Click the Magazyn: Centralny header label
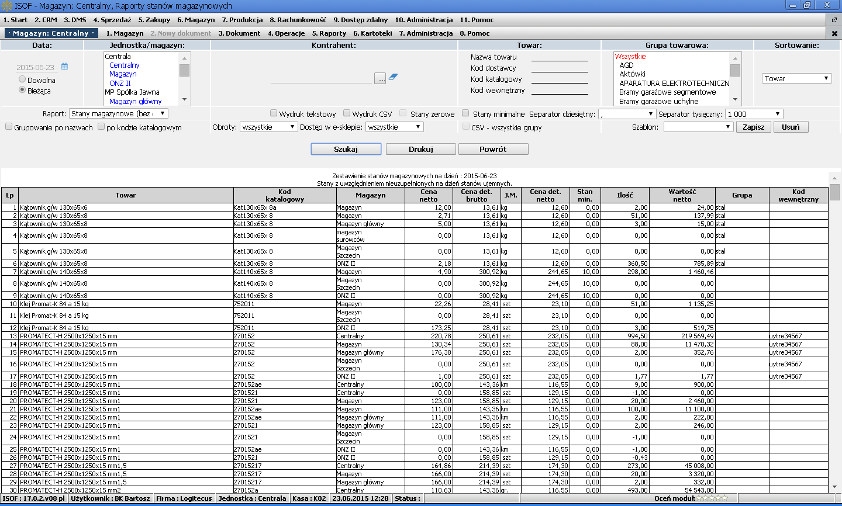The width and height of the screenshot is (842, 506). (x=51, y=33)
